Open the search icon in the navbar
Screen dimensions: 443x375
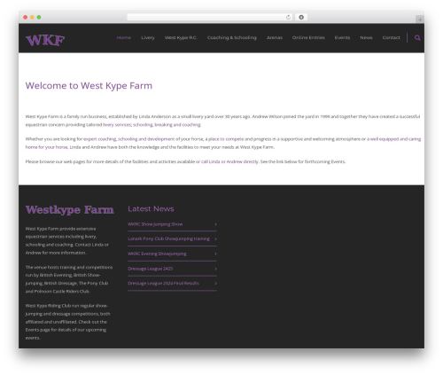417,38
